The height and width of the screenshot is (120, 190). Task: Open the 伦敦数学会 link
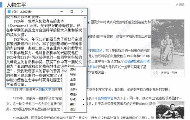(x=105, y=98)
